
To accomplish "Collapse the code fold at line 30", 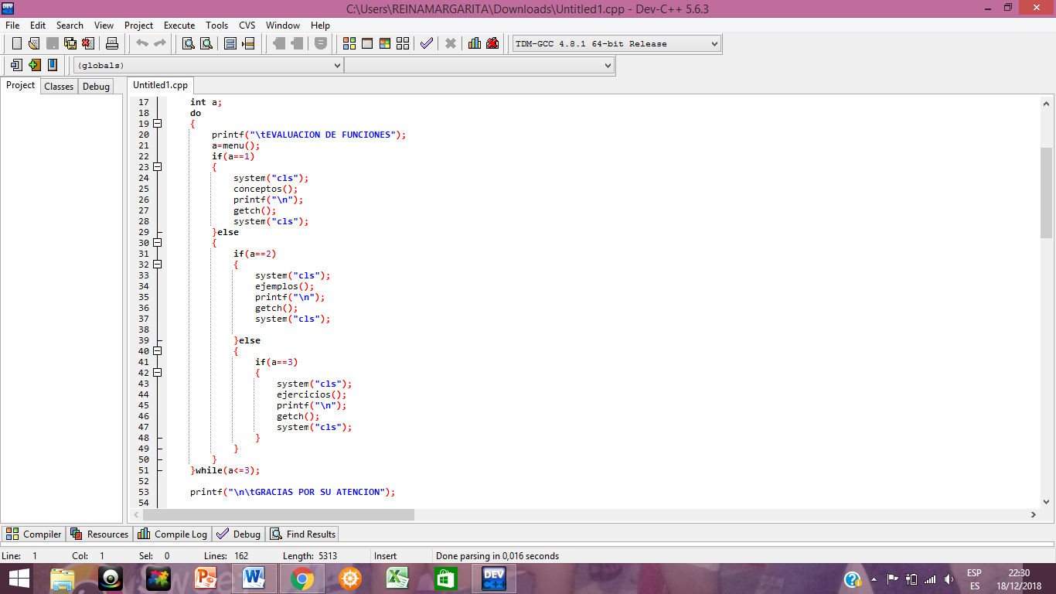I will [x=158, y=243].
